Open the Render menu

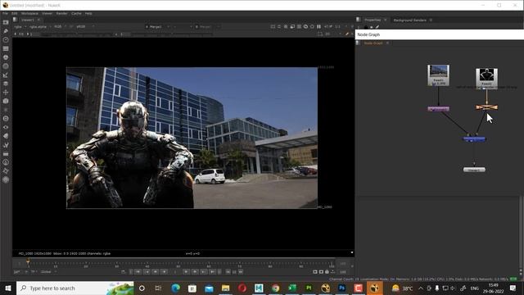point(61,13)
